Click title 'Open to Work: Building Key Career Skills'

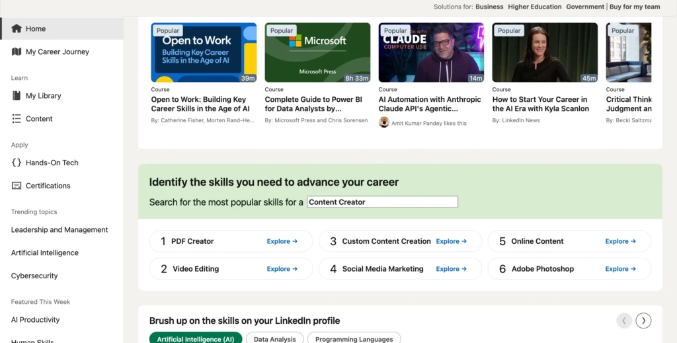[x=200, y=104]
